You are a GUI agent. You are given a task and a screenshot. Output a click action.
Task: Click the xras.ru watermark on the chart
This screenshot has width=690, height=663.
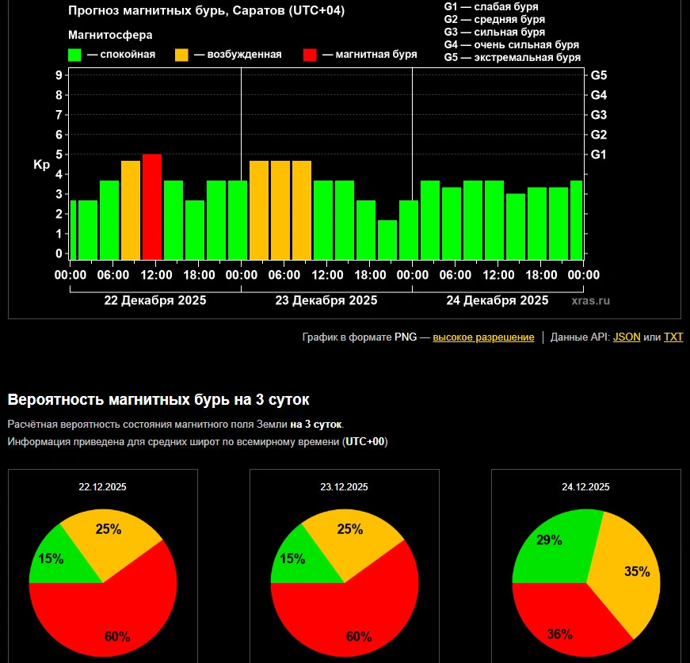(590, 301)
